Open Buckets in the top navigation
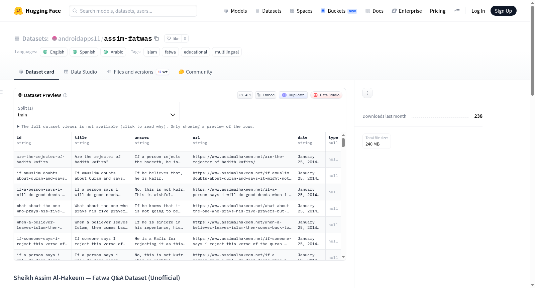Screen dimensions: 535x288 pos(339,11)
